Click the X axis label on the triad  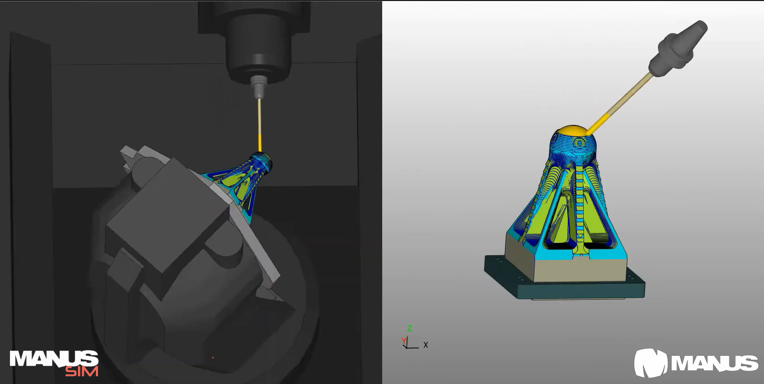pos(426,345)
